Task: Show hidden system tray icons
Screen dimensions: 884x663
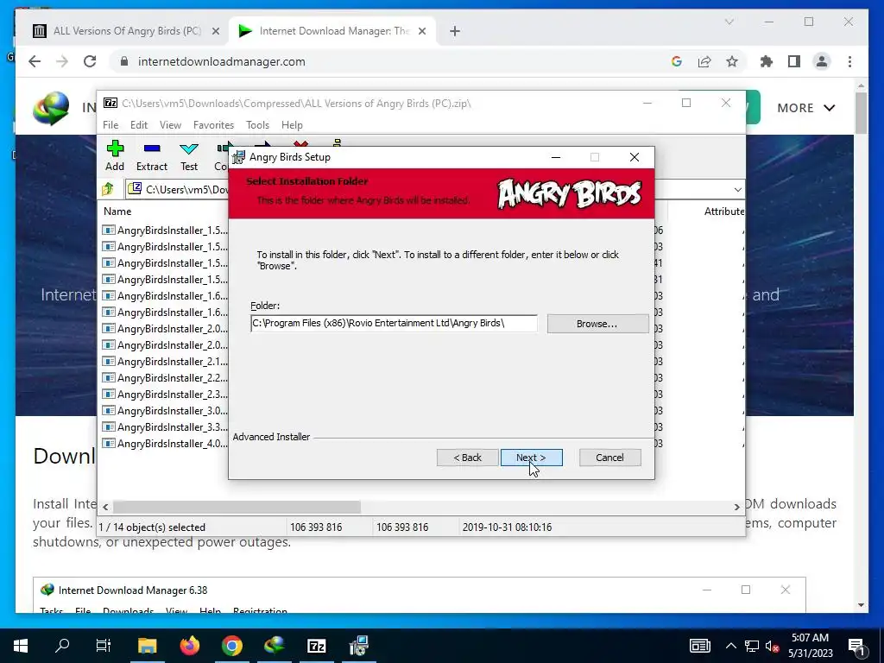Action: coord(730,646)
